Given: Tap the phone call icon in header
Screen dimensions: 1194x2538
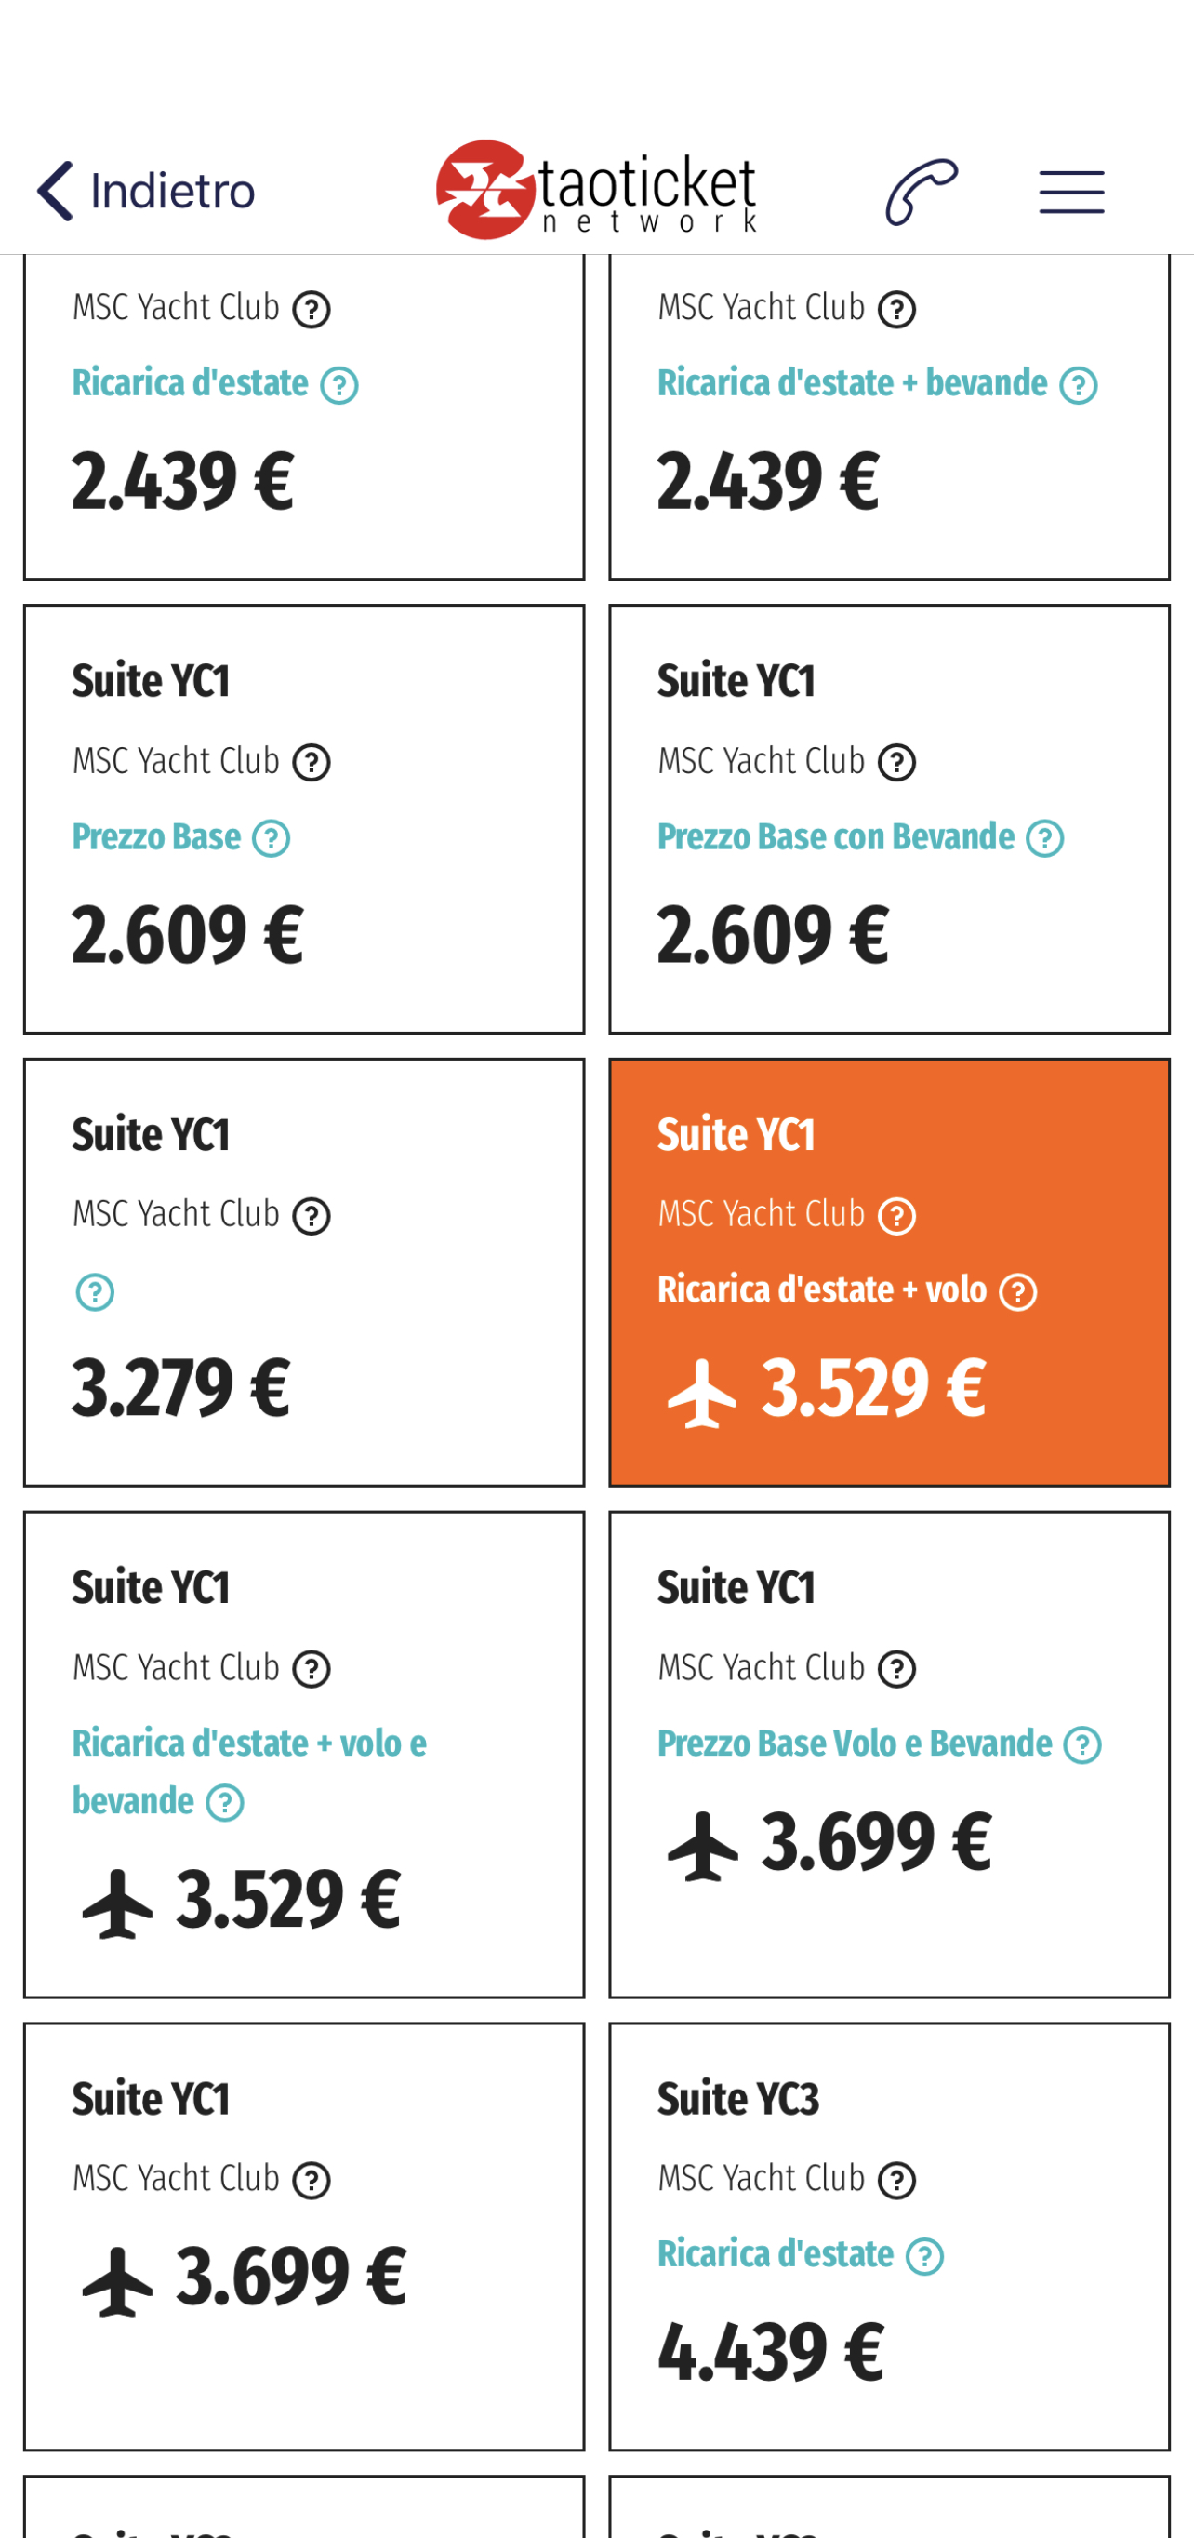Looking at the screenshot, I should (922, 191).
